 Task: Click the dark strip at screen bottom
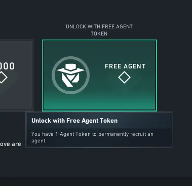(x=96, y=181)
